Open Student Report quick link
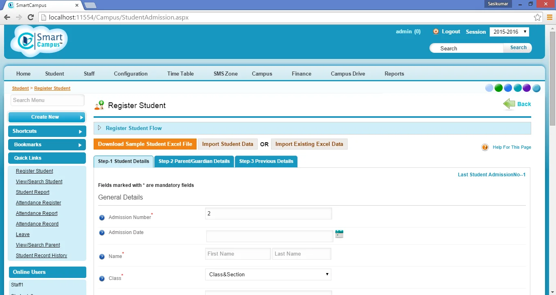This screenshot has width=556, height=295. (x=33, y=192)
